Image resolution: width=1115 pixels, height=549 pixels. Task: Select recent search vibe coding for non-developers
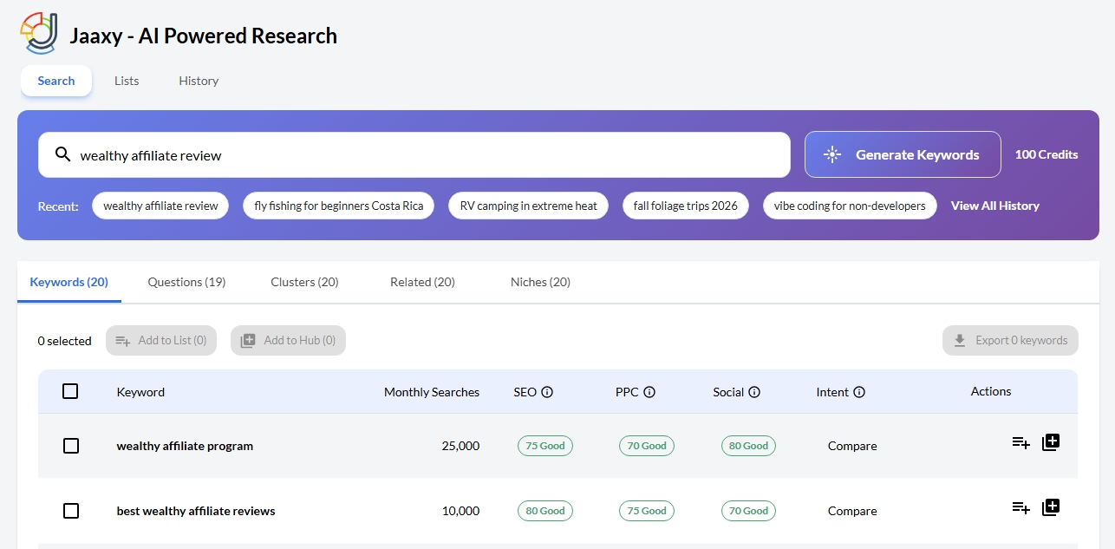pyautogui.click(x=850, y=206)
